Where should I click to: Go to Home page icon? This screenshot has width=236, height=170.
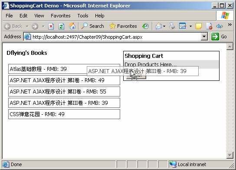72,26
